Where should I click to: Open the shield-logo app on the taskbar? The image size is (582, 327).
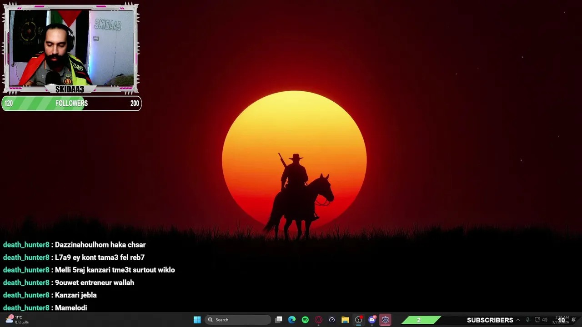(385, 320)
